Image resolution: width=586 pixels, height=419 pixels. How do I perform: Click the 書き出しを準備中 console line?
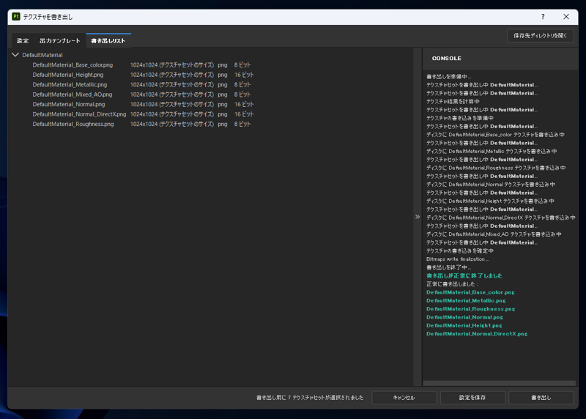[448, 77]
